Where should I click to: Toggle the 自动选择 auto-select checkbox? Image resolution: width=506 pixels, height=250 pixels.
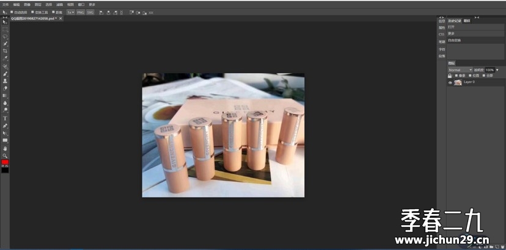(12, 12)
